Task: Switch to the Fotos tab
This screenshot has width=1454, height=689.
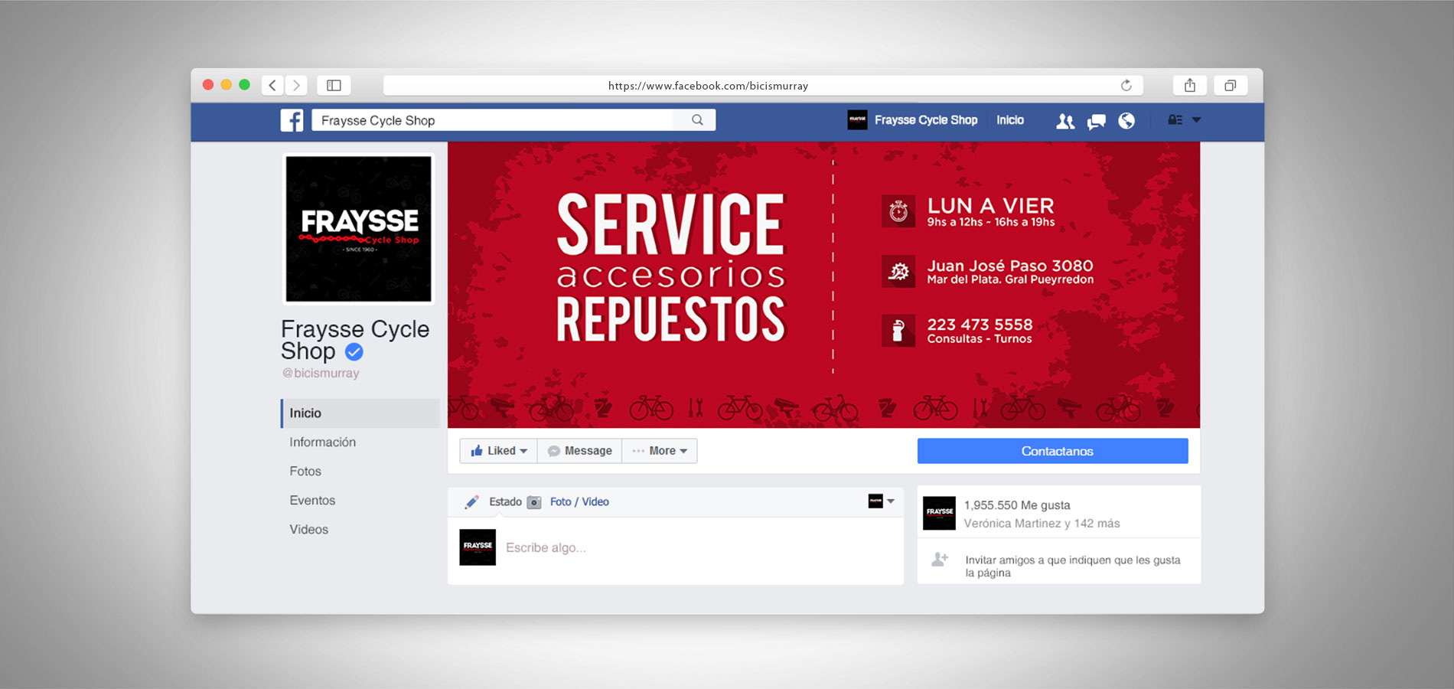Action: (305, 471)
